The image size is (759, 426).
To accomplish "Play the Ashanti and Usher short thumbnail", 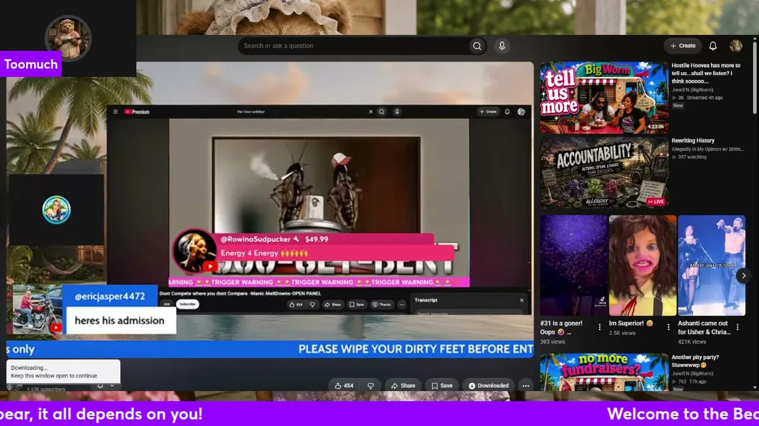I will pyautogui.click(x=712, y=265).
